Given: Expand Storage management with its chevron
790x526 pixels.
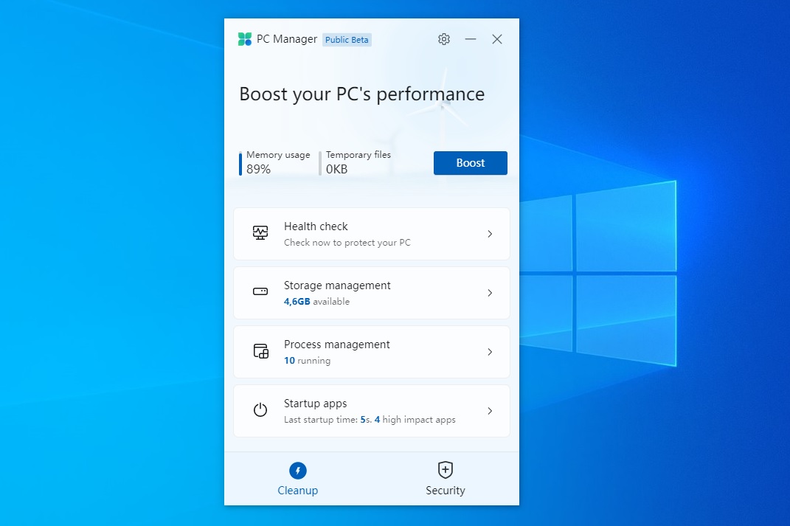Looking at the screenshot, I should pos(490,293).
